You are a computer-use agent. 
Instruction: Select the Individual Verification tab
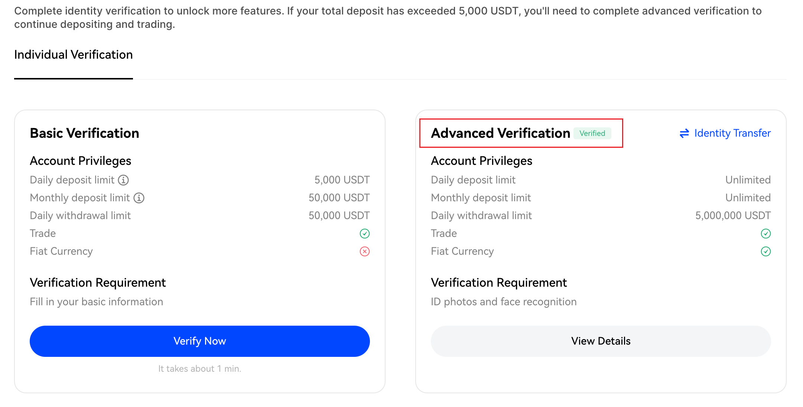coord(74,55)
